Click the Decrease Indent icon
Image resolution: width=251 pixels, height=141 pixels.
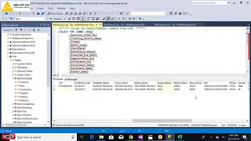click(129, 19)
